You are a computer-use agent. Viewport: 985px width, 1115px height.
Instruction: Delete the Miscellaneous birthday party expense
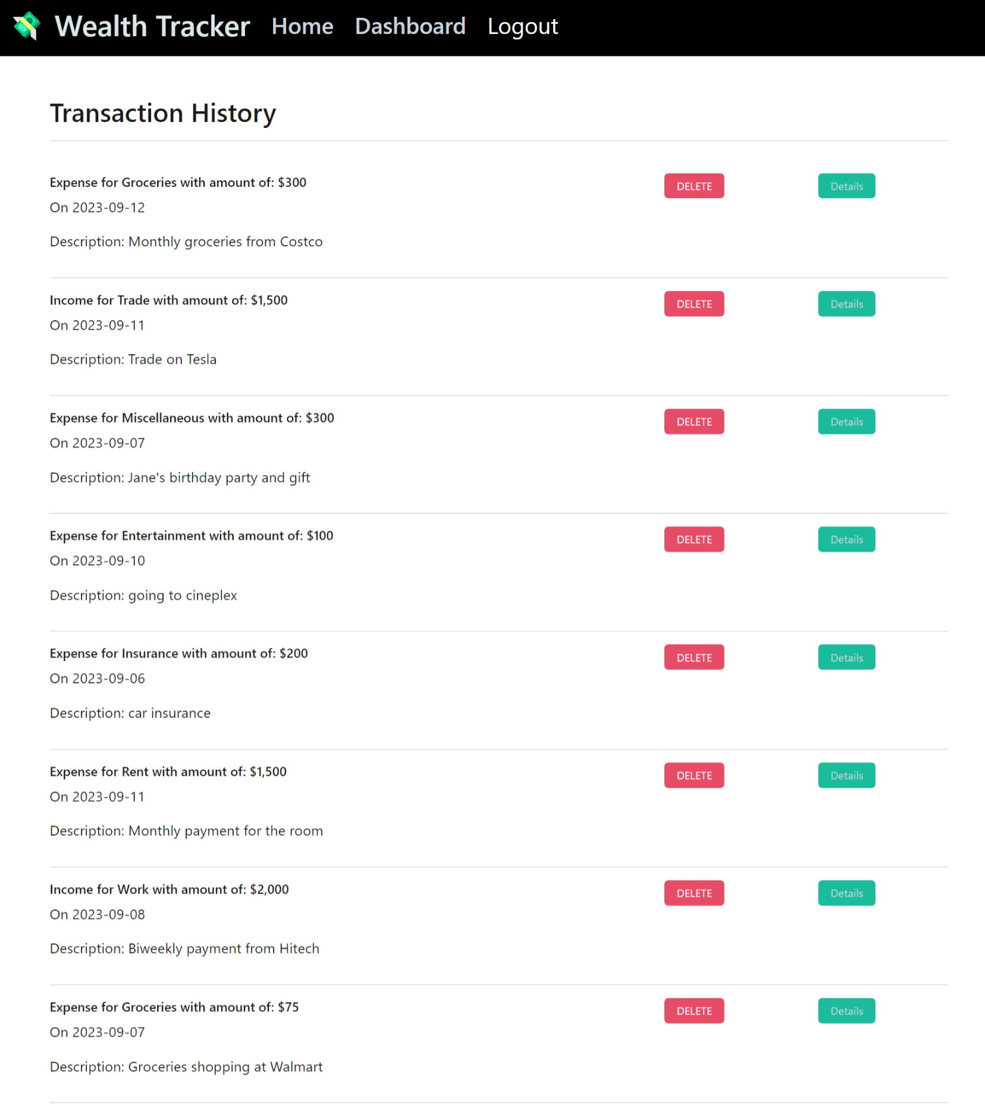pyautogui.click(x=693, y=421)
